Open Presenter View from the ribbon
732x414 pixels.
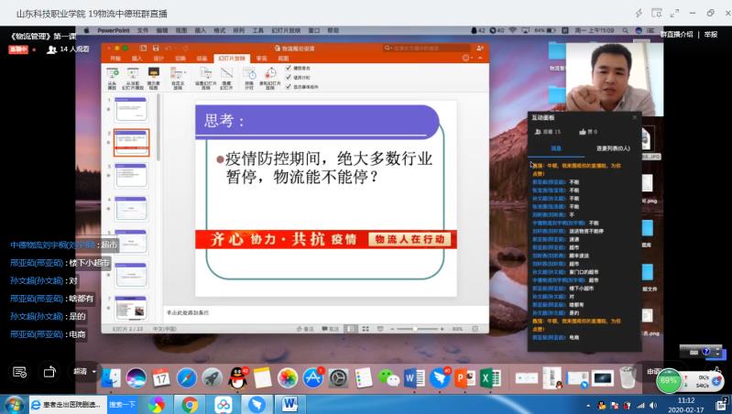(x=153, y=75)
